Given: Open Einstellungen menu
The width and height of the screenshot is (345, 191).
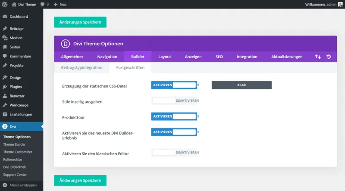Looking at the screenshot, I should (22, 114).
